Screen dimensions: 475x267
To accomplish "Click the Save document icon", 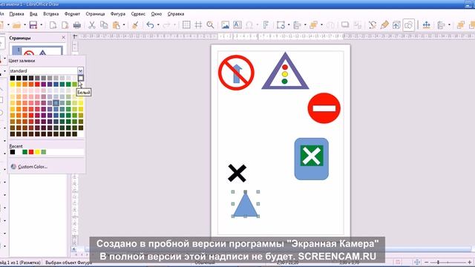I will [33, 24].
